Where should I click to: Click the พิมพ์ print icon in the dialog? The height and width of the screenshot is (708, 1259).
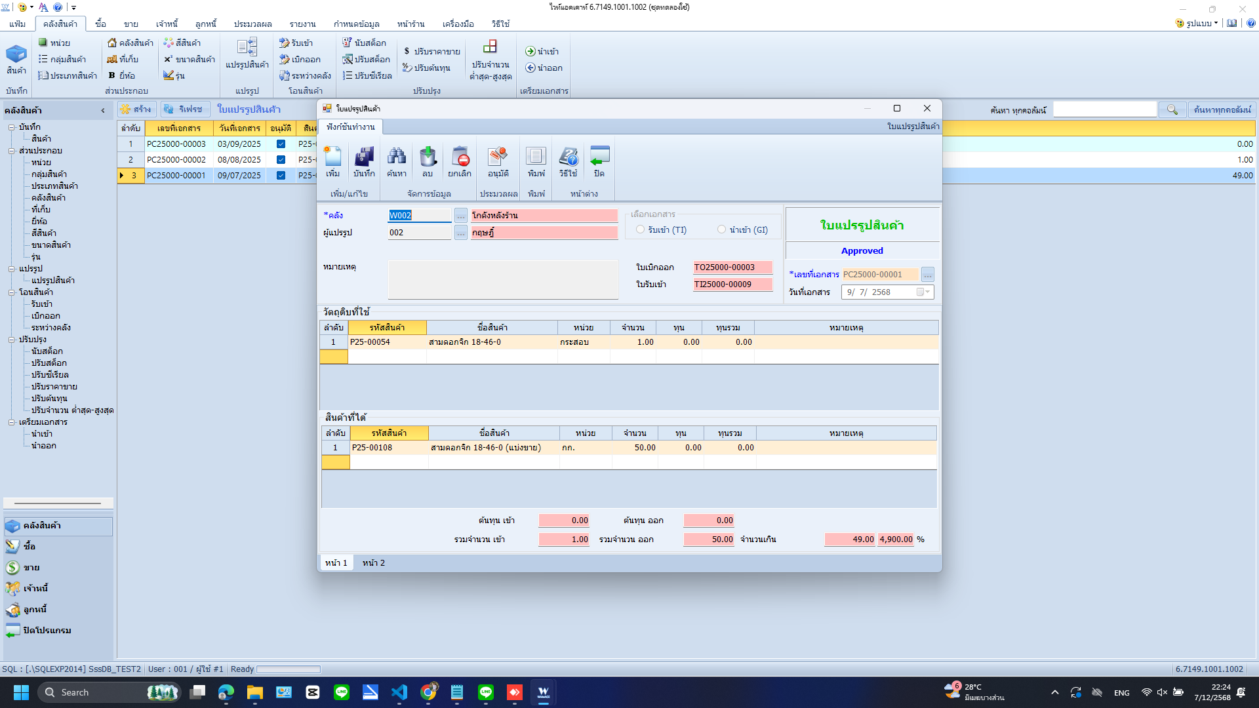pyautogui.click(x=536, y=161)
